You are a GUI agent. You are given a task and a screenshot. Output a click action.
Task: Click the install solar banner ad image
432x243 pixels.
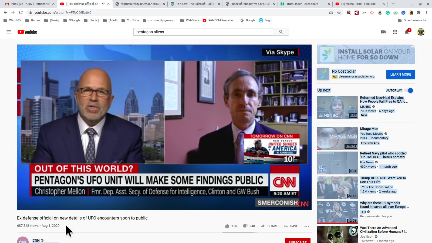[366, 54]
